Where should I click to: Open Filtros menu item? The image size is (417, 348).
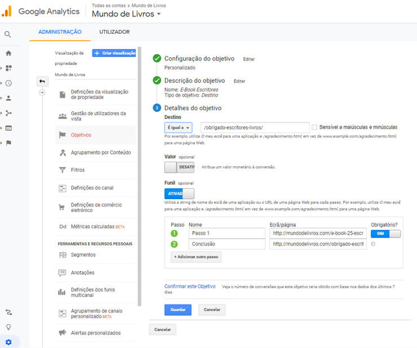pyautogui.click(x=95, y=170)
